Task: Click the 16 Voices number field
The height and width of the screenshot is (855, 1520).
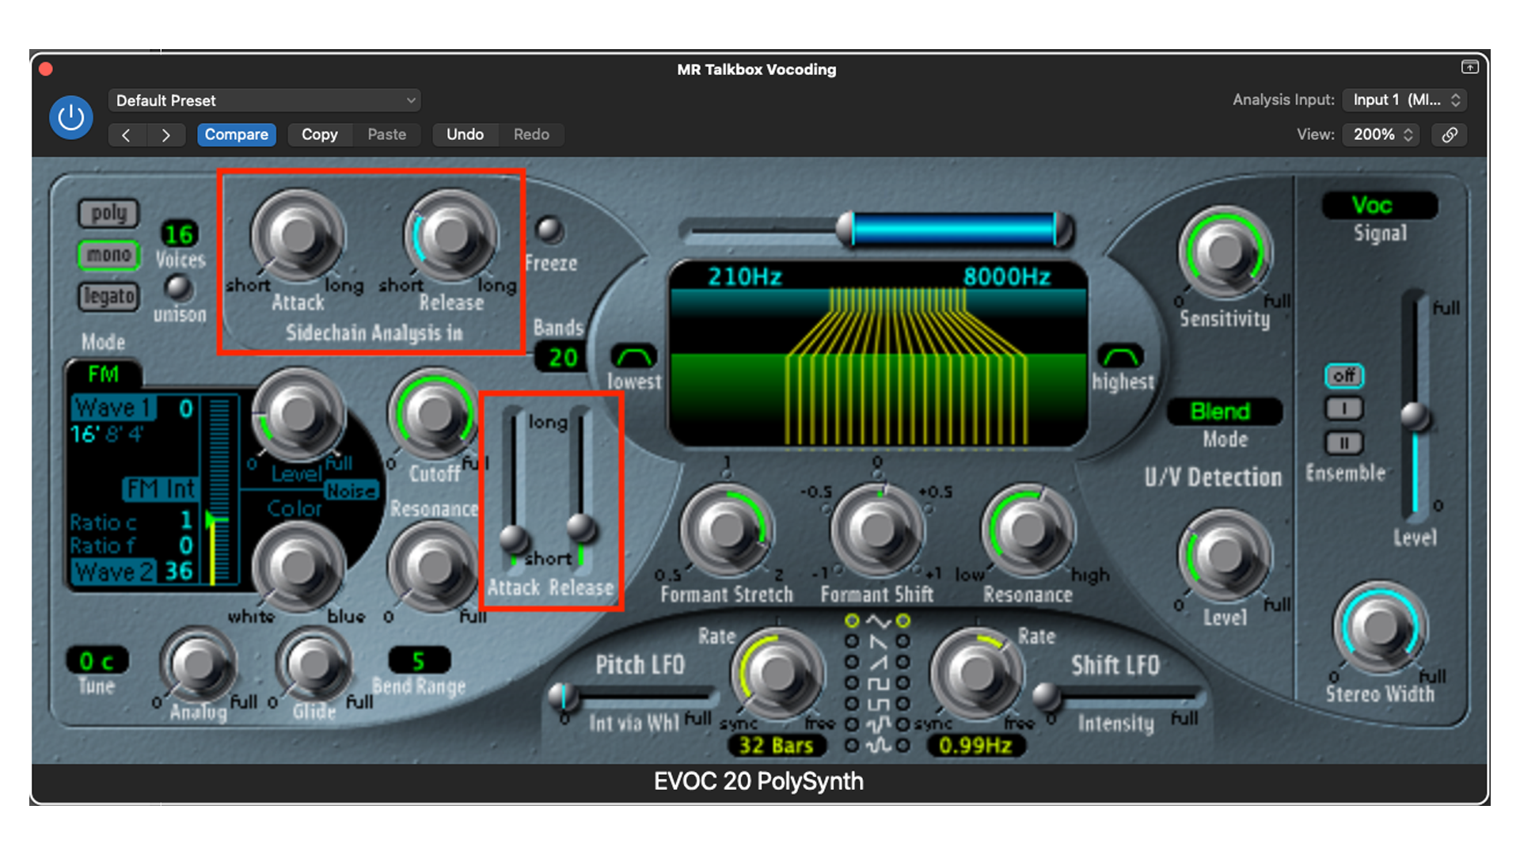Action: pyautogui.click(x=180, y=234)
